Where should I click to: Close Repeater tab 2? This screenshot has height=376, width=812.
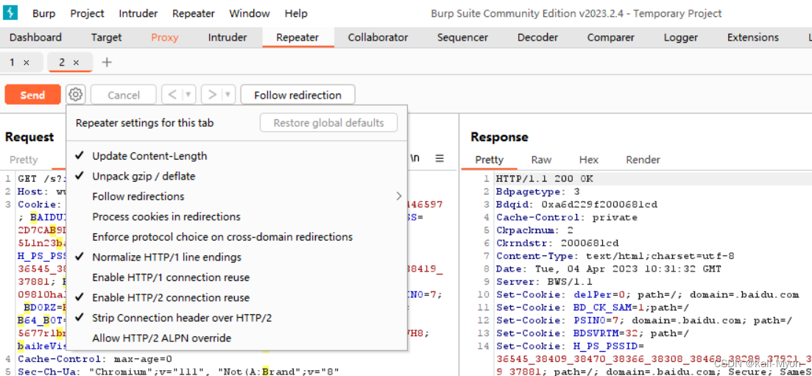pyautogui.click(x=76, y=63)
